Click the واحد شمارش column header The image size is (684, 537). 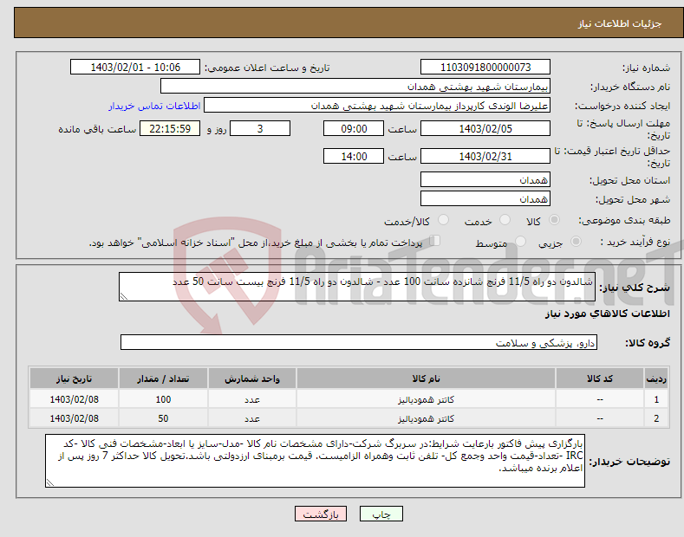(x=252, y=378)
